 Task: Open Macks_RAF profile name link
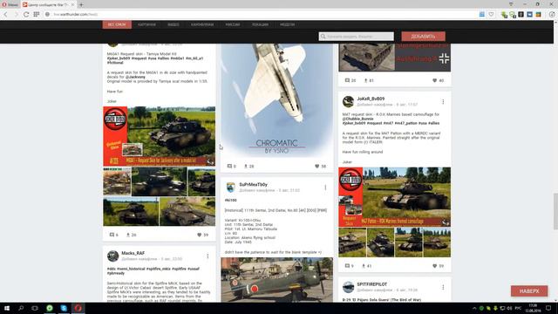coord(133,253)
